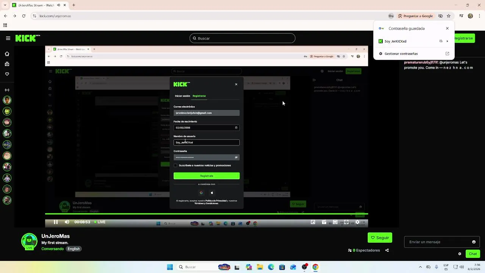Click the password key icon in address bar

coord(391,16)
